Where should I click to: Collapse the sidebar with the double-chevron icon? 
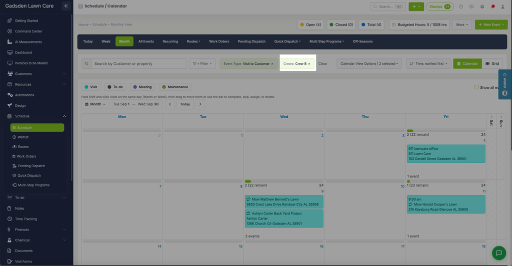click(66, 6)
